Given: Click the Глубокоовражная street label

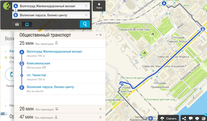Looking at the screenshot, I should pyautogui.click(x=108, y=23).
